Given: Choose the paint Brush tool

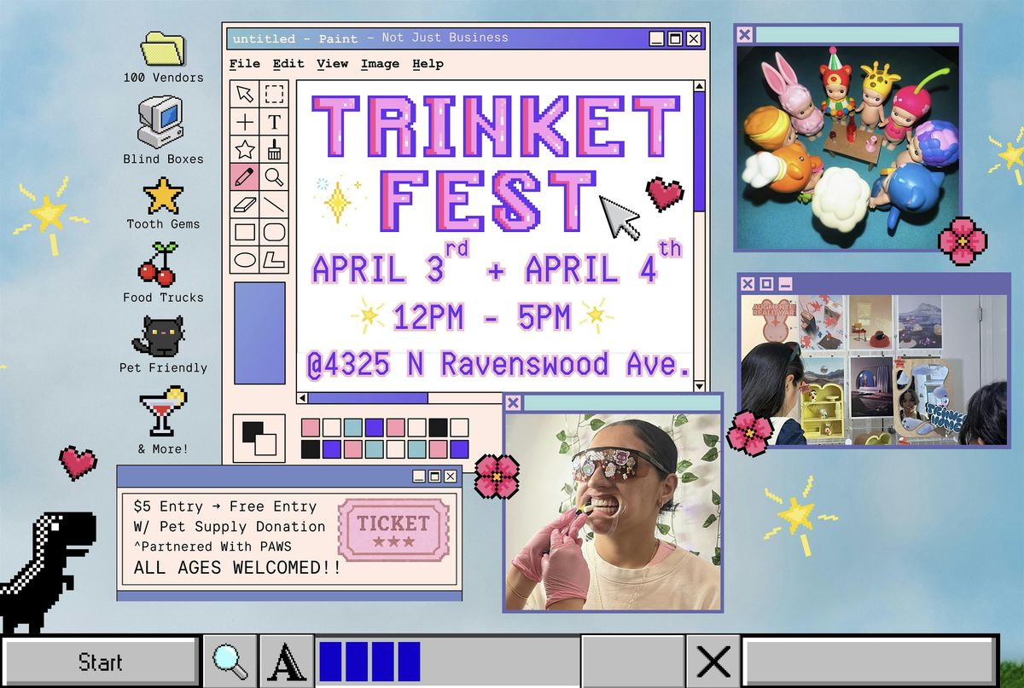Looking at the screenshot, I should point(274,150).
